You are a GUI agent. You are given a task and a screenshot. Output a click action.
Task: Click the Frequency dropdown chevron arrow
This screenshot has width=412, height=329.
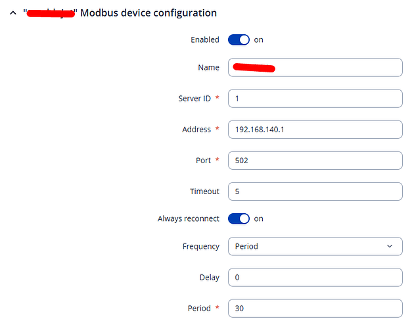point(390,246)
